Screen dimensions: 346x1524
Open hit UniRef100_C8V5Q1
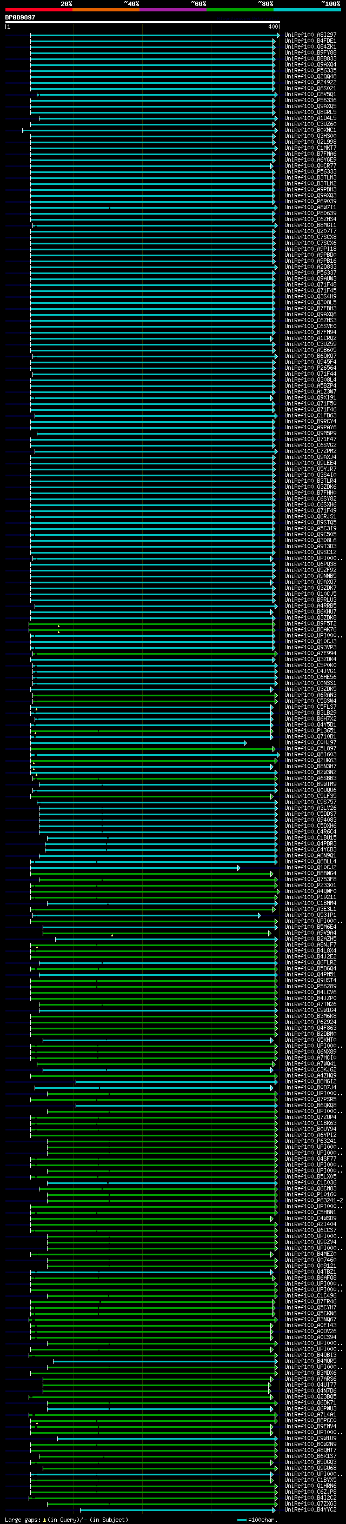tap(310, 94)
